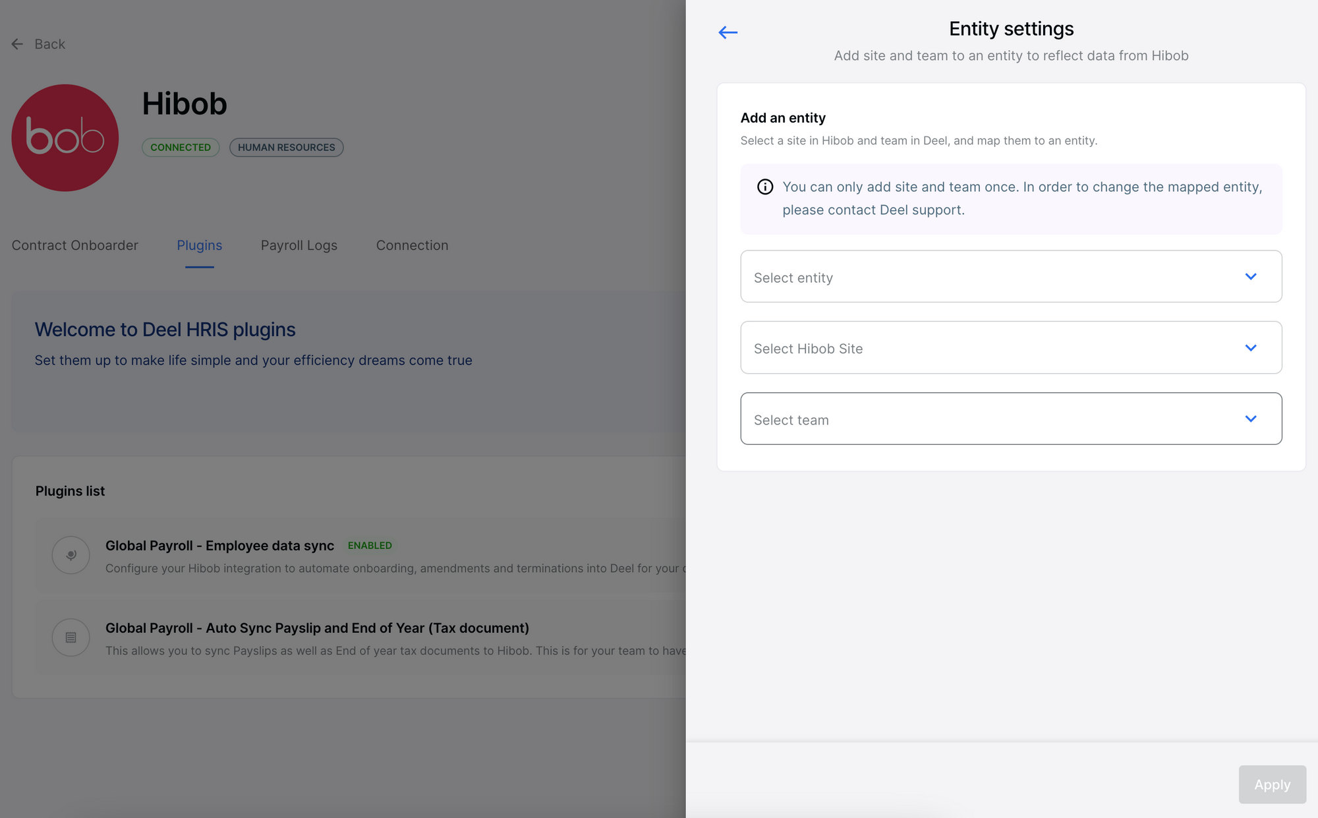The image size is (1318, 818).
Task: Click the Welcome to Deel HRIS plugins heading
Action: pos(165,330)
